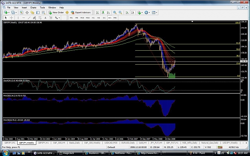Pick the trendline drawing tool

[x=29, y=18]
